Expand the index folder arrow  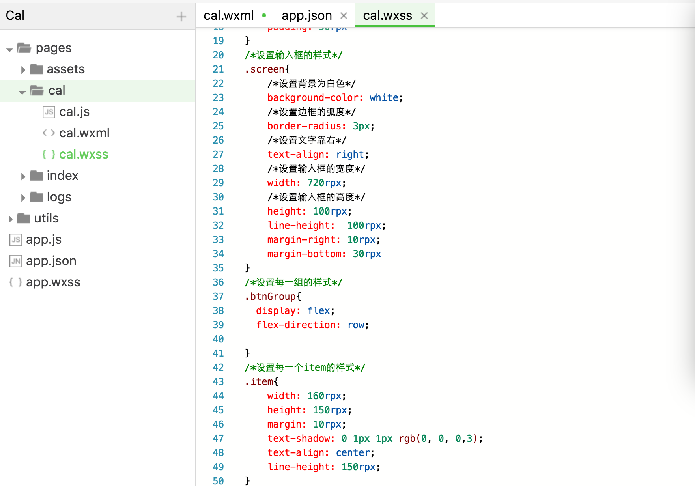(x=23, y=176)
